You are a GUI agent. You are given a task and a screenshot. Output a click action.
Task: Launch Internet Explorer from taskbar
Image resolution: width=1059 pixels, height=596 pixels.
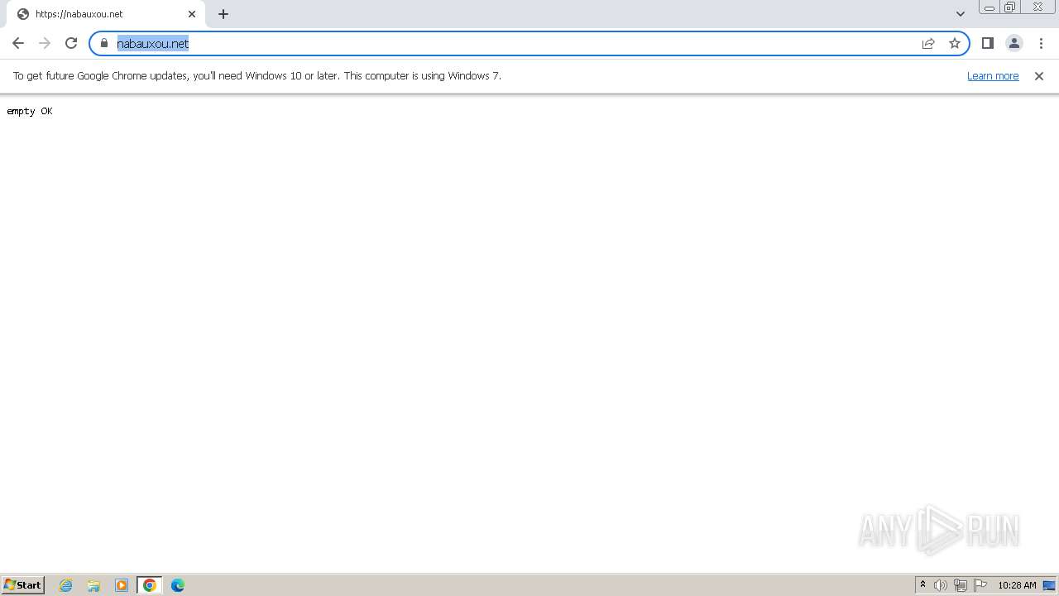(x=66, y=585)
